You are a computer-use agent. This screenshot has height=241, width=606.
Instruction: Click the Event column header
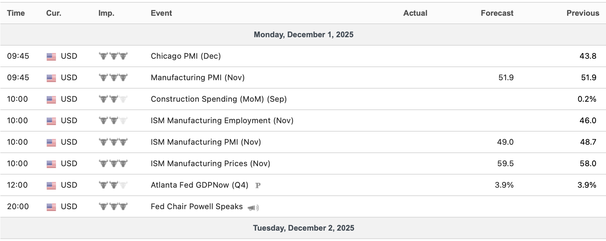[161, 13]
